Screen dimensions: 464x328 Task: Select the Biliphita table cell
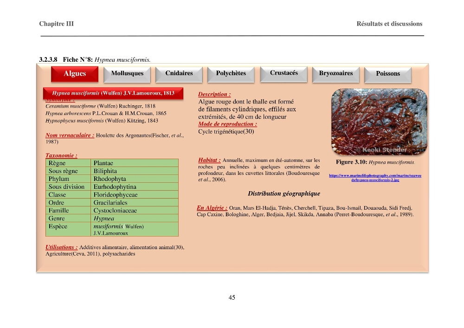coord(135,171)
